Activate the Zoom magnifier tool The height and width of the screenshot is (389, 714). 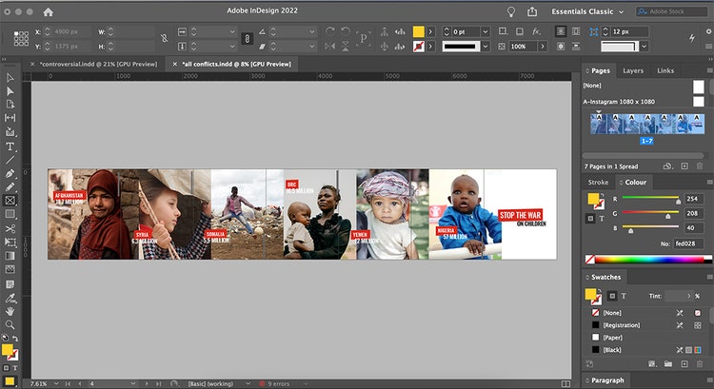click(x=10, y=324)
